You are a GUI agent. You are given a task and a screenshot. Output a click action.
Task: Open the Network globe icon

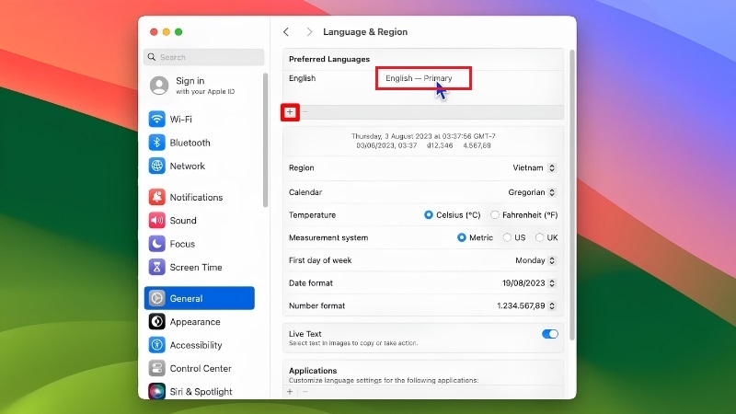tap(156, 166)
